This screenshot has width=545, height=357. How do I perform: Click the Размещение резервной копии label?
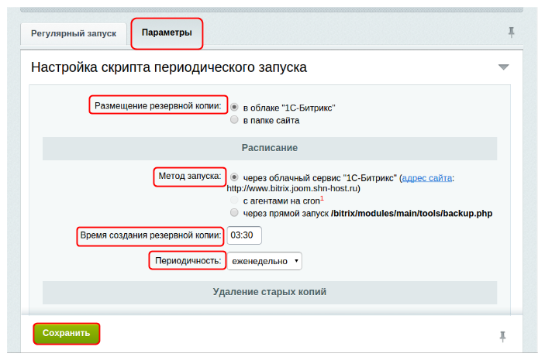coord(157,105)
